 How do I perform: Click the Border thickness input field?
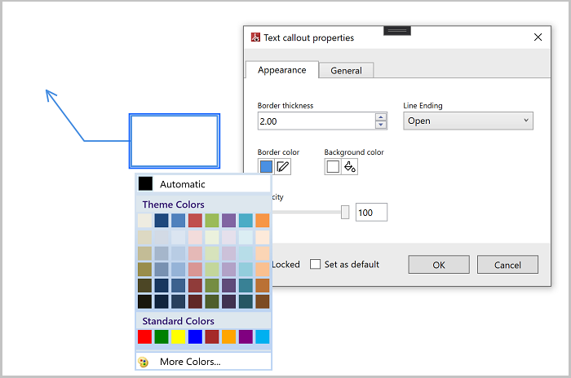coord(315,121)
